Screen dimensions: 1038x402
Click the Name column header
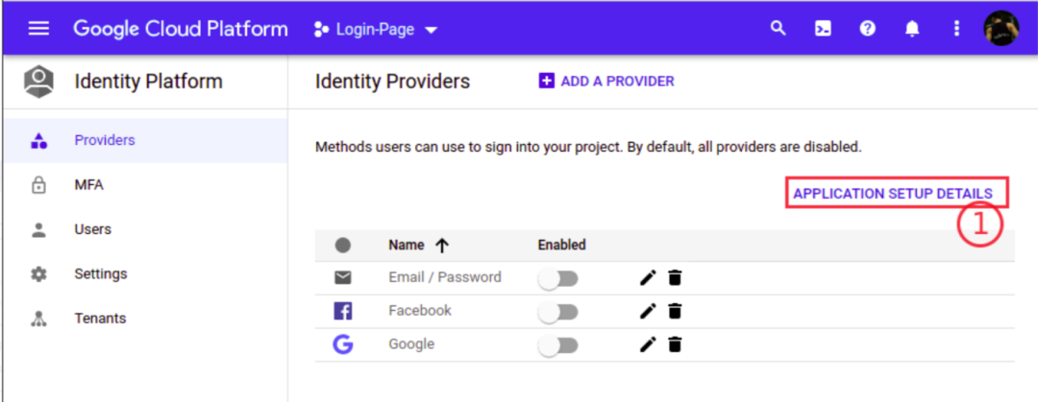click(407, 246)
